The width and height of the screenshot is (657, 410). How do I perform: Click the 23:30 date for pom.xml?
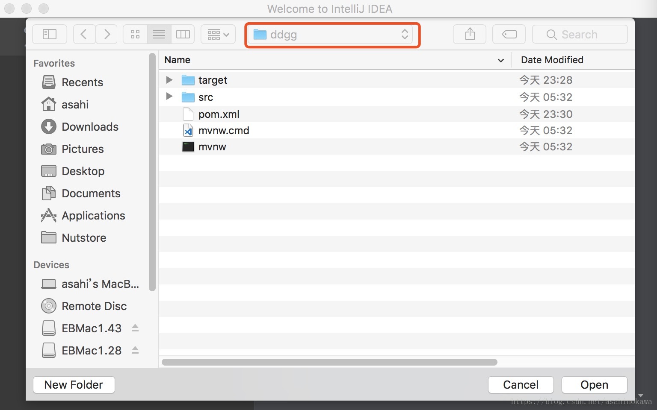(546, 114)
